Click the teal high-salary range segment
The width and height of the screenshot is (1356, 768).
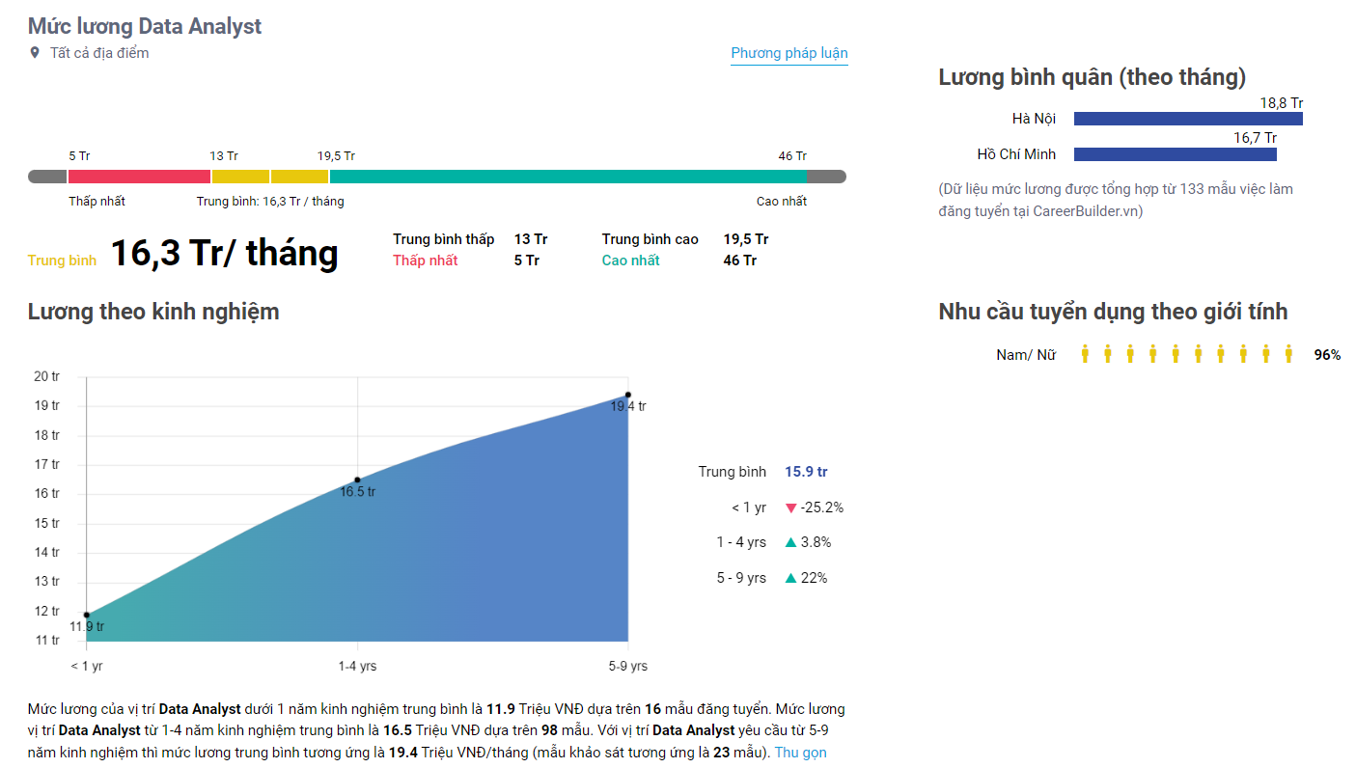tap(567, 177)
